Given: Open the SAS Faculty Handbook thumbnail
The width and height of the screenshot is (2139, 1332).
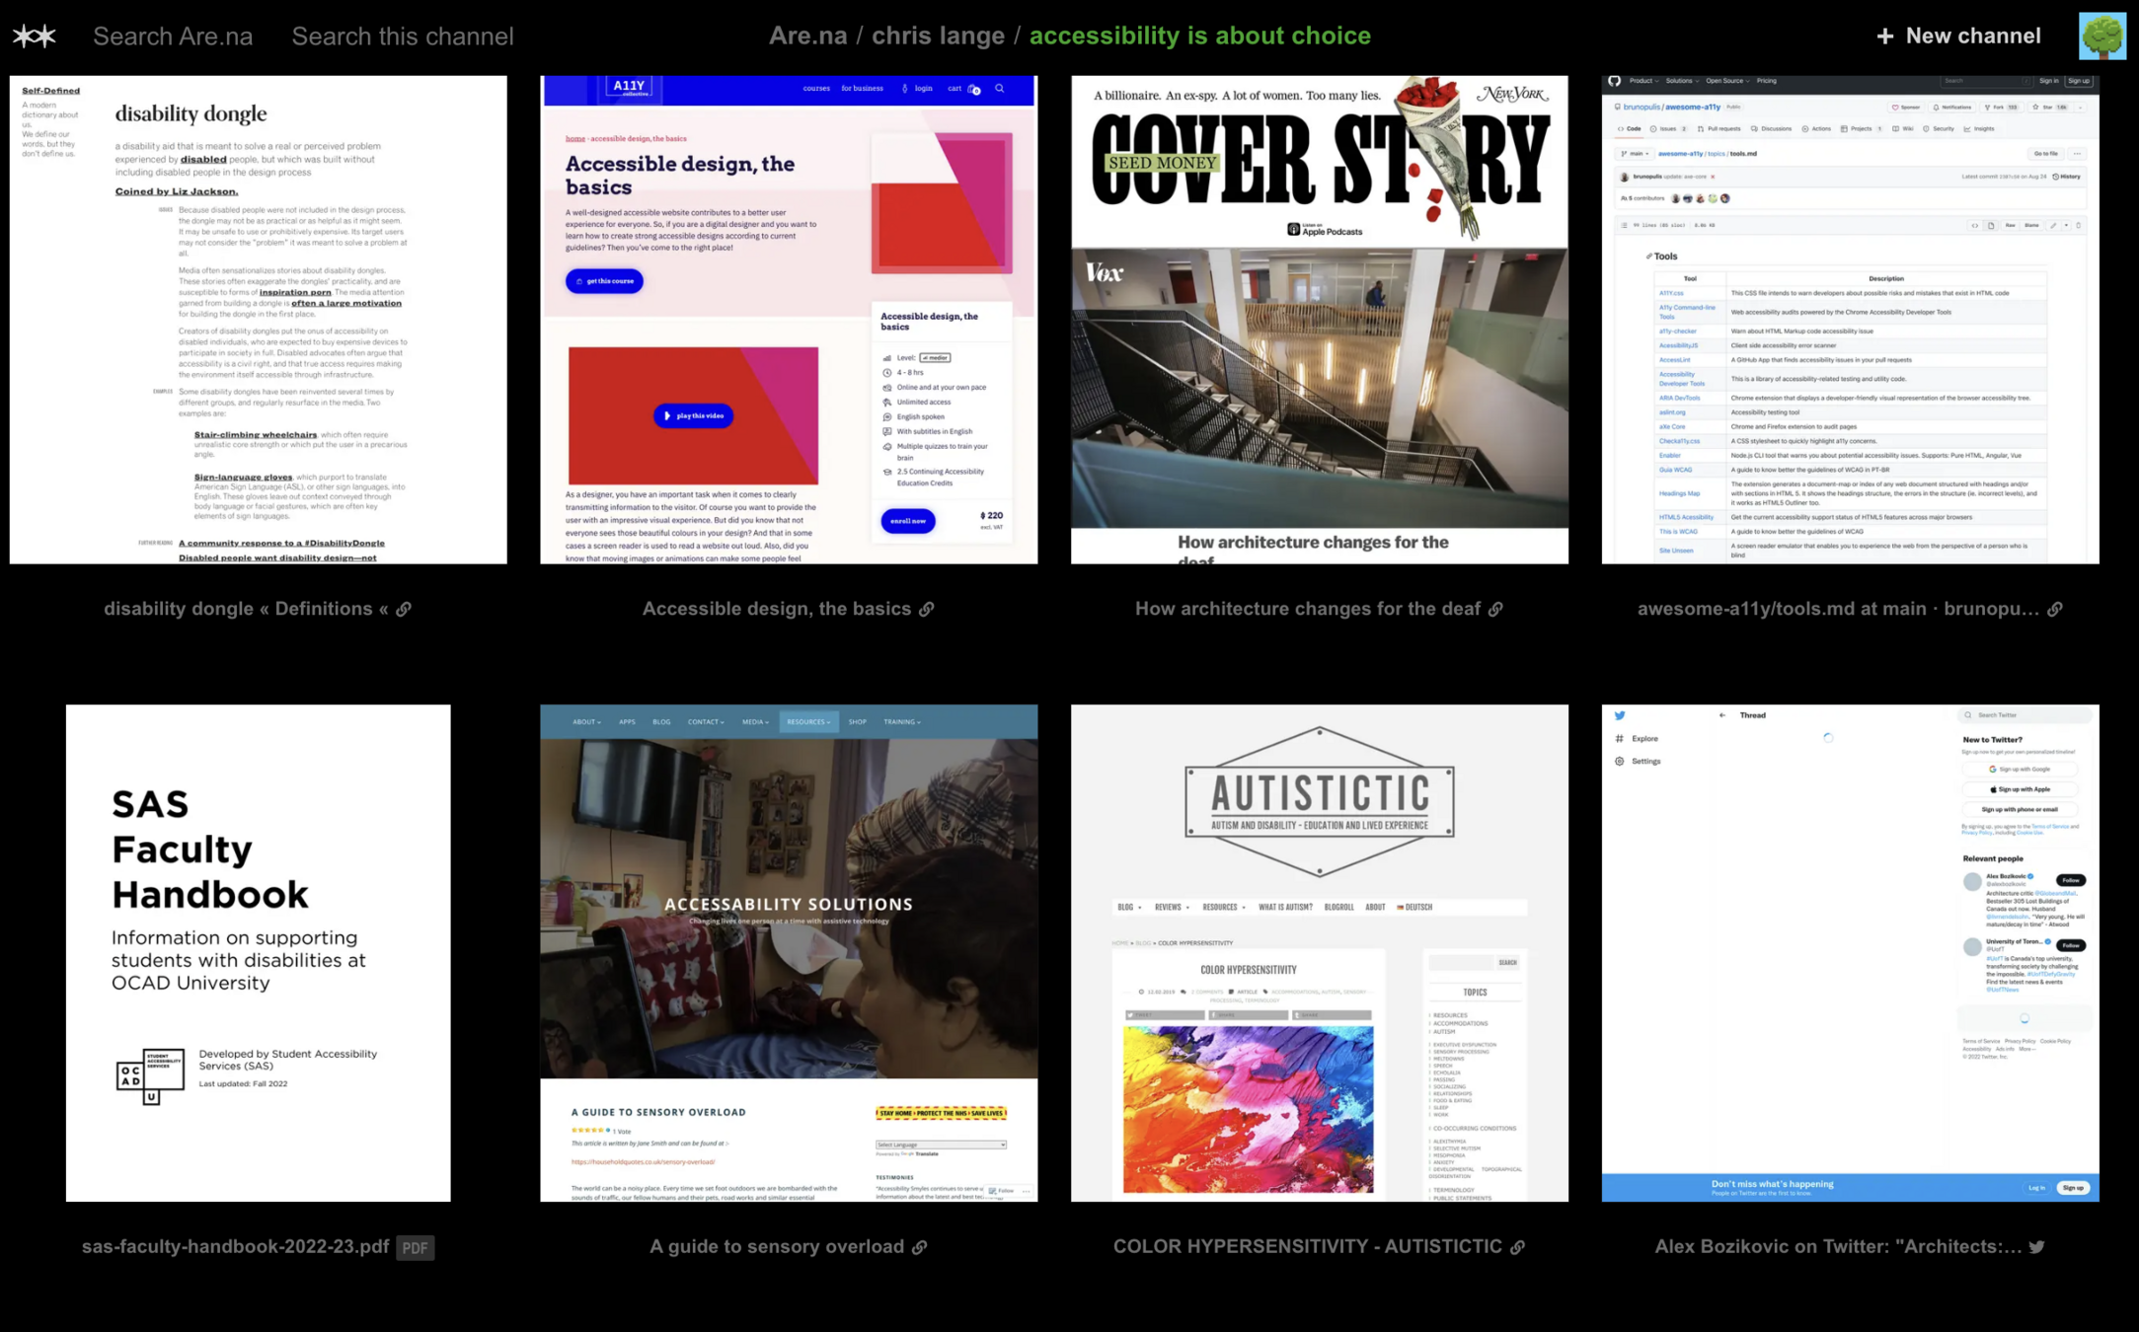Looking at the screenshot, I should [259, 952].
